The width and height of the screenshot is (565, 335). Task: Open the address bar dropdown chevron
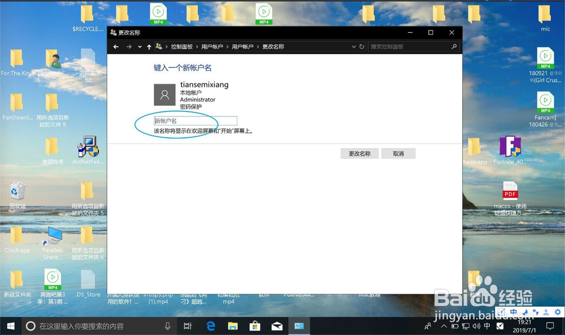[353, 47]
